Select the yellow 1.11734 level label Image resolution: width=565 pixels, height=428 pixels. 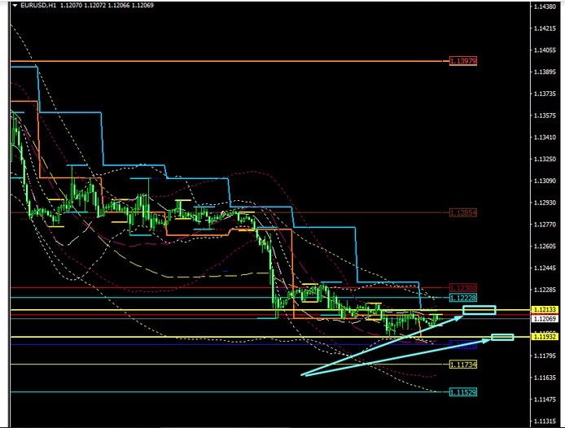tap(462, 365)
